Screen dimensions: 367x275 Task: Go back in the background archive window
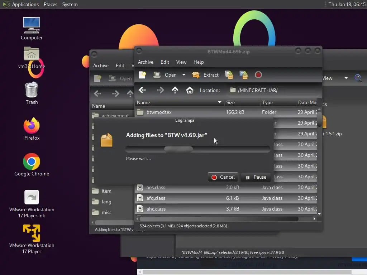97,94
